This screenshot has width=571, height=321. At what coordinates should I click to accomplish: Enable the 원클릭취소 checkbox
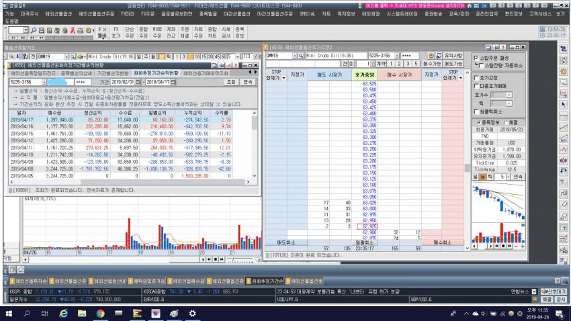tap(476, 111)
